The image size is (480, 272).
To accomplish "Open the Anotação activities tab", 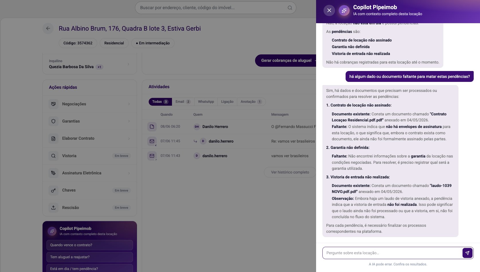I will pyautogui.click(x=251, y=102).
